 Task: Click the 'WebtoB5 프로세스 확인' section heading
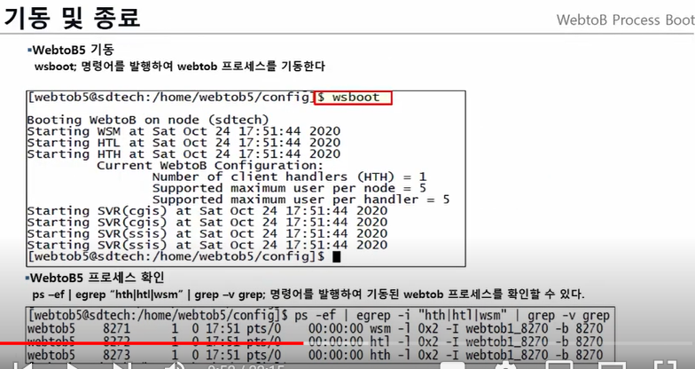(96, 279)
